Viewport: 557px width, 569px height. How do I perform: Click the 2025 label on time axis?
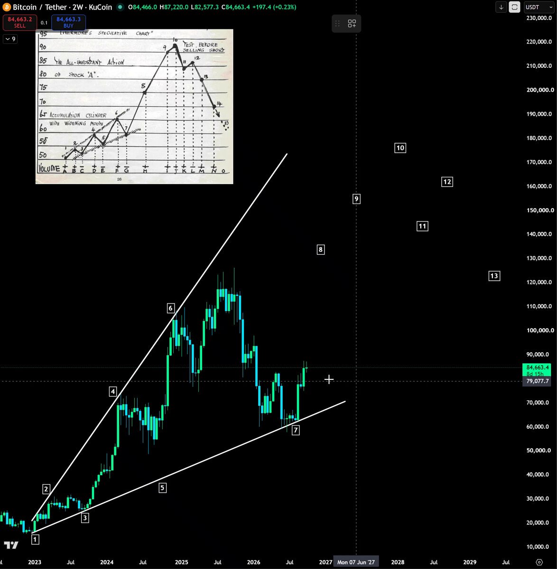(182, 562)
